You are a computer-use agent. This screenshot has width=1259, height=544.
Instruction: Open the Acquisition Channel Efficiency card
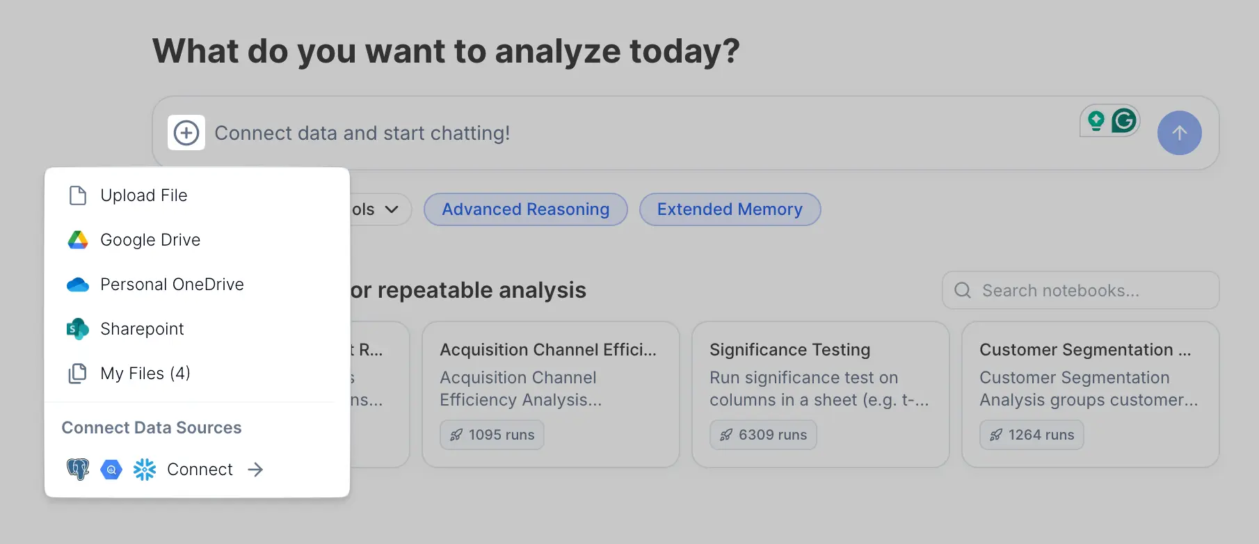pos(550,394)
